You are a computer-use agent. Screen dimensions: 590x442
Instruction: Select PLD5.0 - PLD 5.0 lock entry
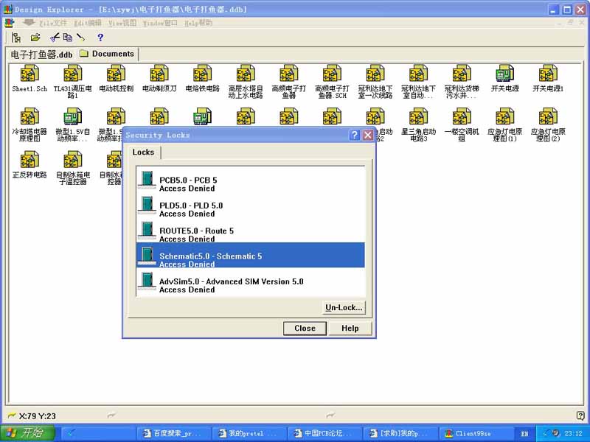coord(251,205)
